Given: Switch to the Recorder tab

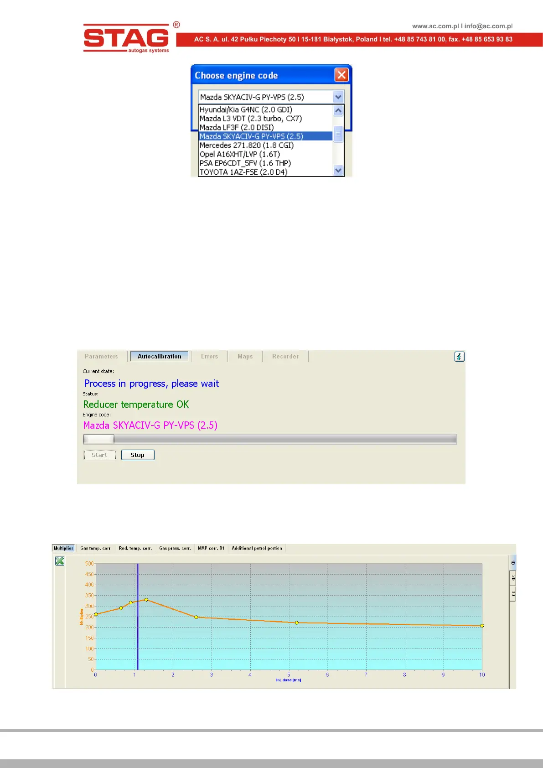Looking at the screenshot, I should (x=285, y=356).
